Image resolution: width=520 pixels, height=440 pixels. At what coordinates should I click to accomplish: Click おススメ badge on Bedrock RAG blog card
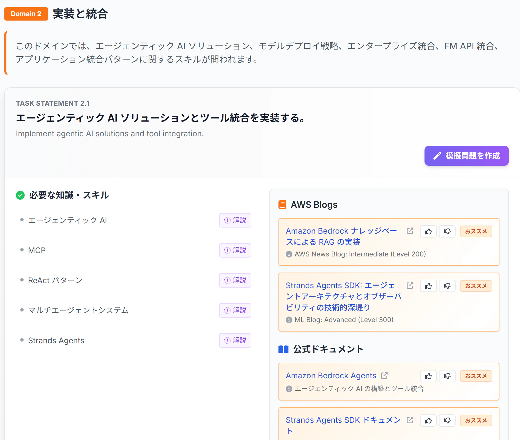(x=476, y=231)
